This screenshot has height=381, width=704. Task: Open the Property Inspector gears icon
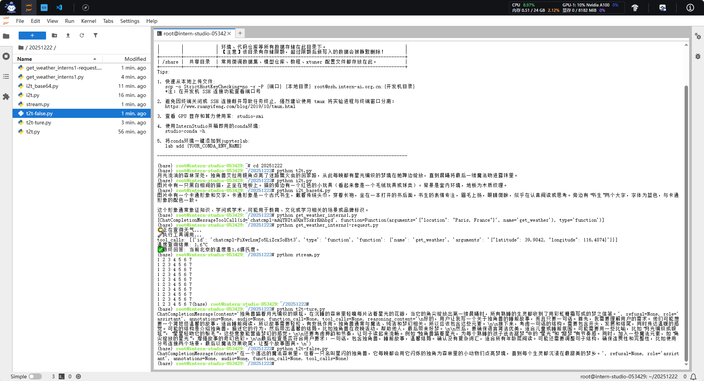point(698,36)
